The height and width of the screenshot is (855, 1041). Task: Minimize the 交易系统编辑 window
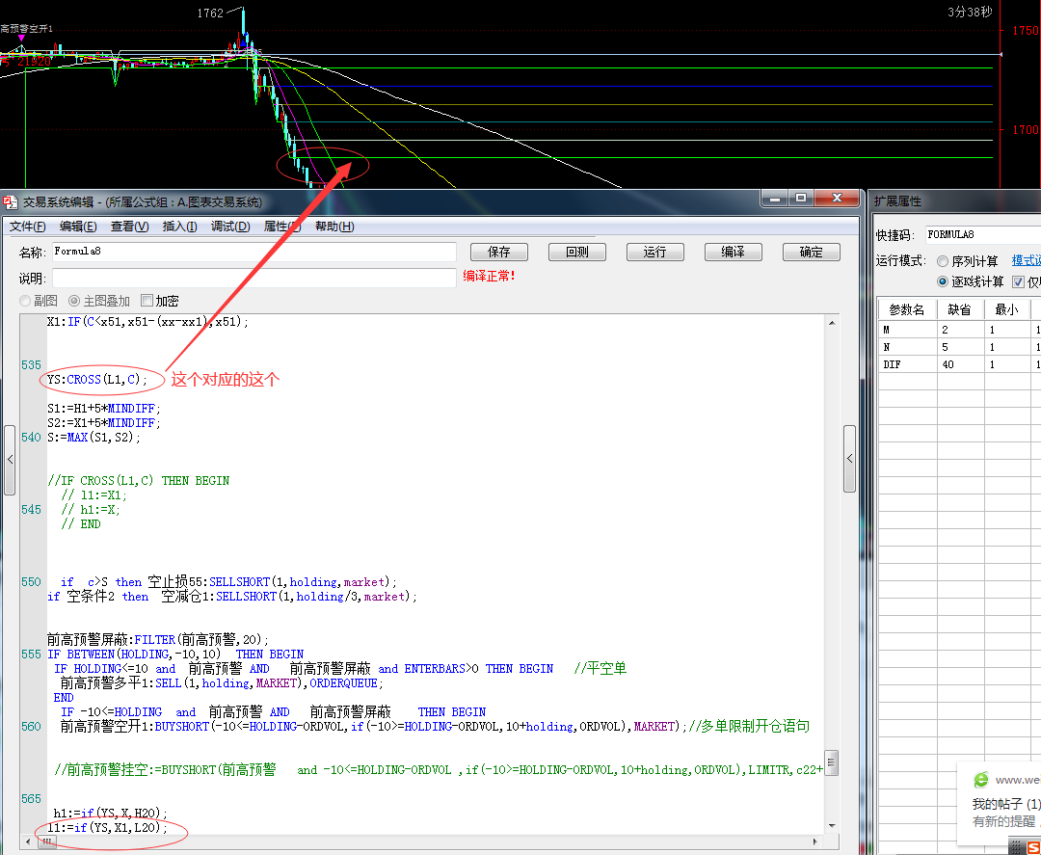774,198
